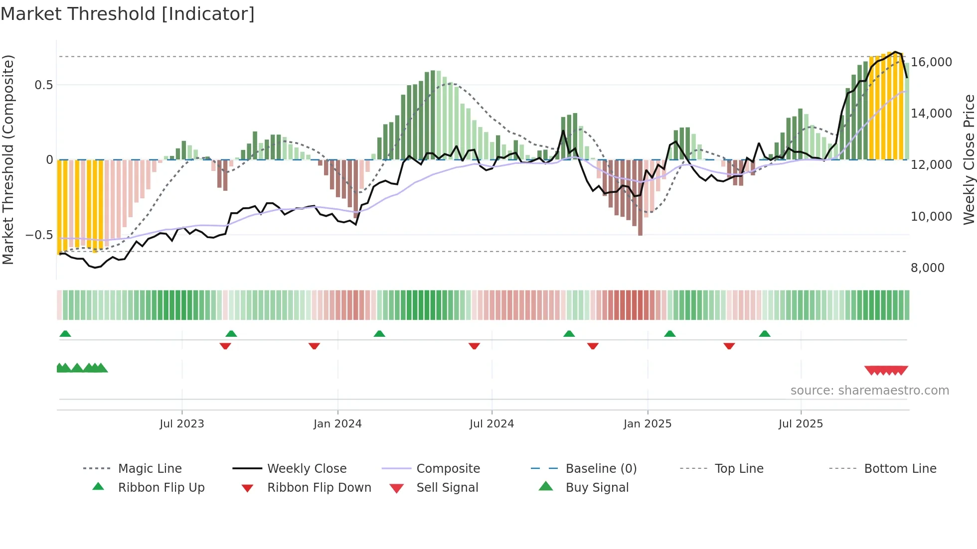
Task: Open the sharemaestro.com source link
Action: point(869,391)
